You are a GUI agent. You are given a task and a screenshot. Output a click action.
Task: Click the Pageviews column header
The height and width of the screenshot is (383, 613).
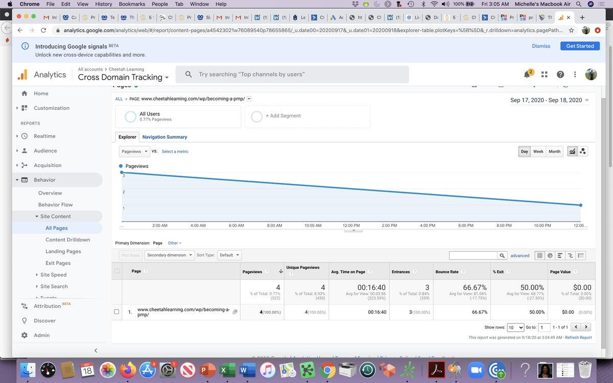252,272
